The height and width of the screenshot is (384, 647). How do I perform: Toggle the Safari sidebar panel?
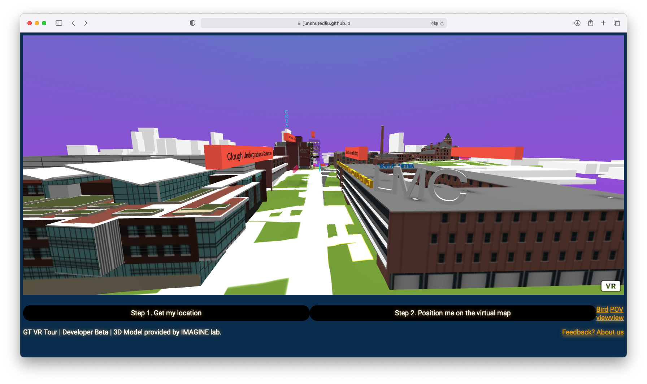[59, 23]
